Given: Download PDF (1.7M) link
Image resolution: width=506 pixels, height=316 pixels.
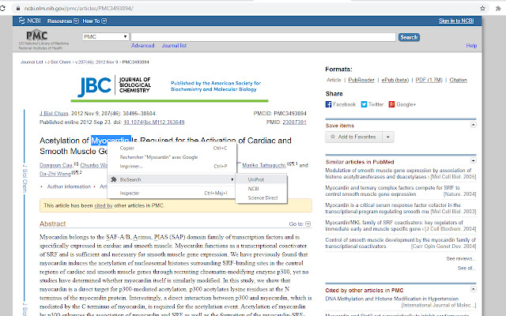Looking at the screenshot, I should tap(429, 80).
